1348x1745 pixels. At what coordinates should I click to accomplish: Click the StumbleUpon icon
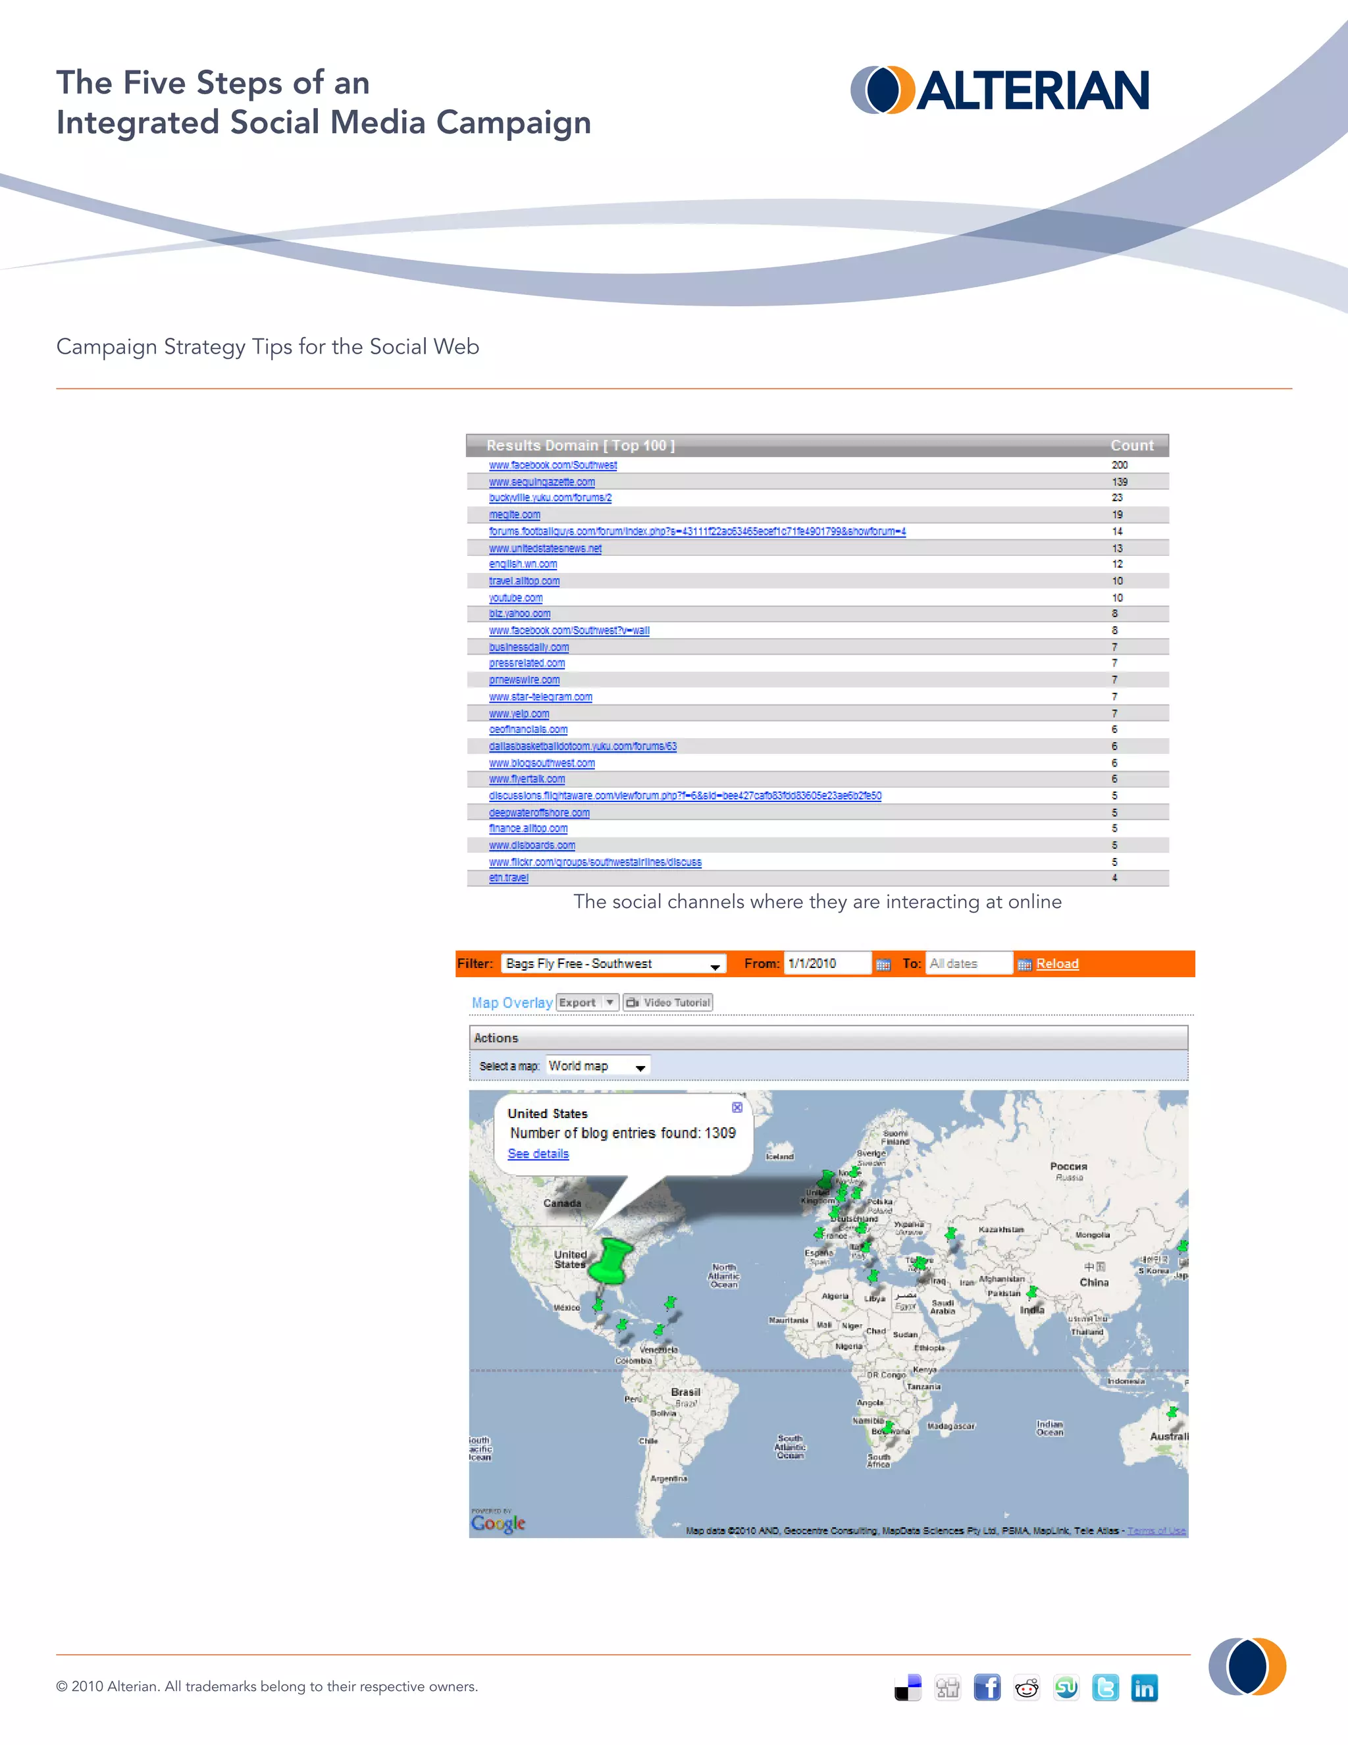(x=1066, y=1688)
